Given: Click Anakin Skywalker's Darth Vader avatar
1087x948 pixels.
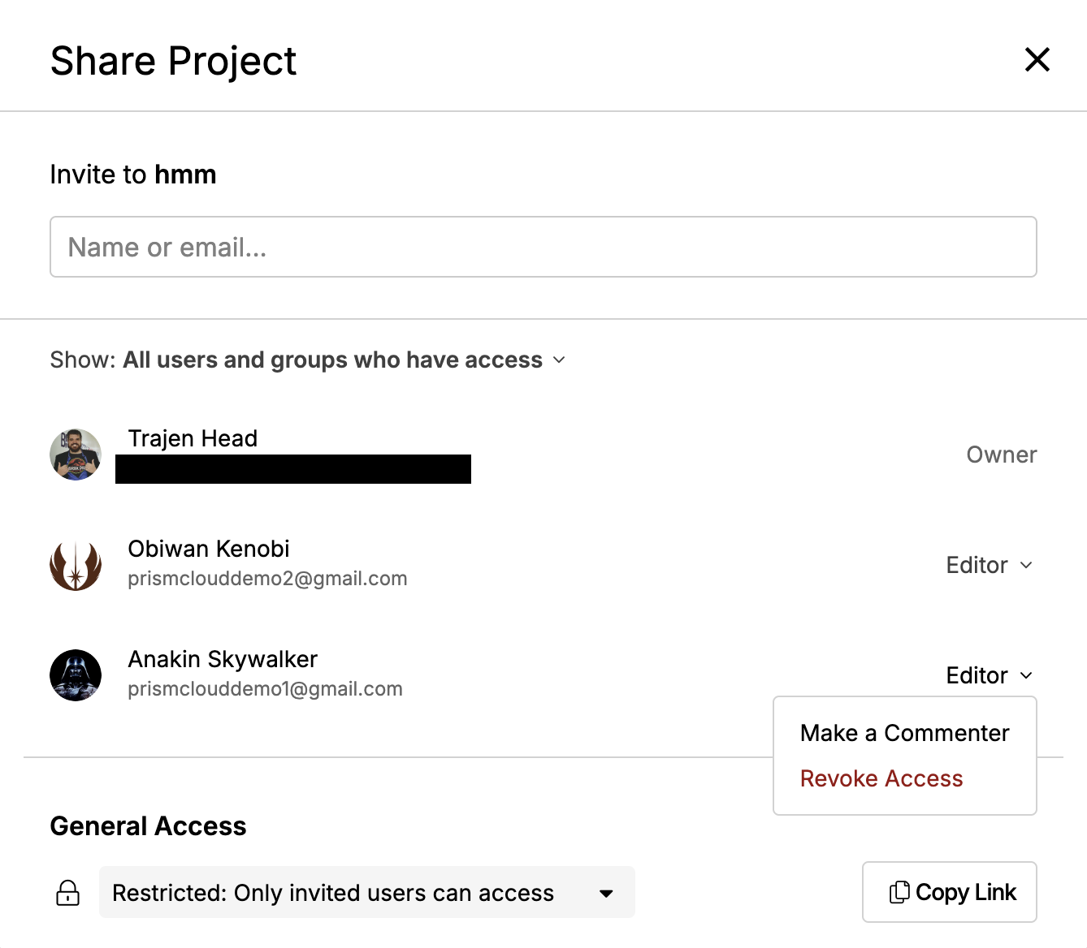Looking at the screenshot, I should tap(76, 674).
